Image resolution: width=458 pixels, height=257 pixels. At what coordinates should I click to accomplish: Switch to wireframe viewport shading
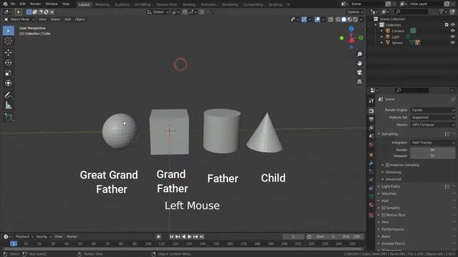[x=338, y=19]
